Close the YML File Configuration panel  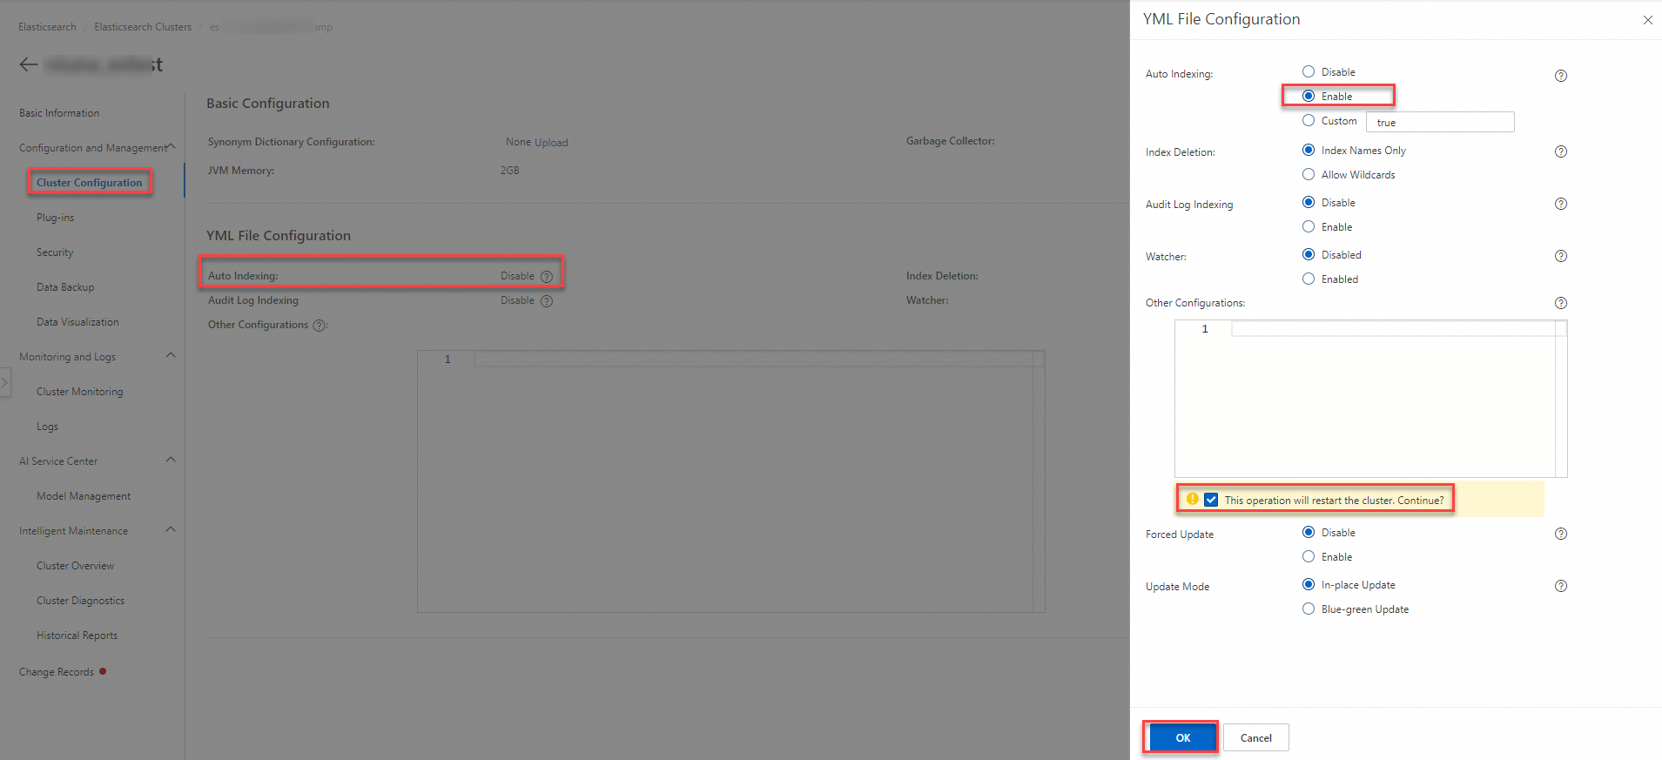tap(1647, 20)
